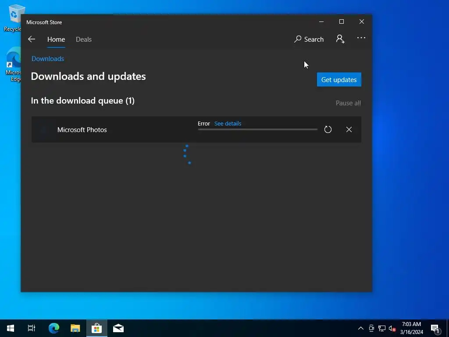Click the Microsoft Store taskbar icon
Viewport: 449px width, 337px height.
pos(97,328)
